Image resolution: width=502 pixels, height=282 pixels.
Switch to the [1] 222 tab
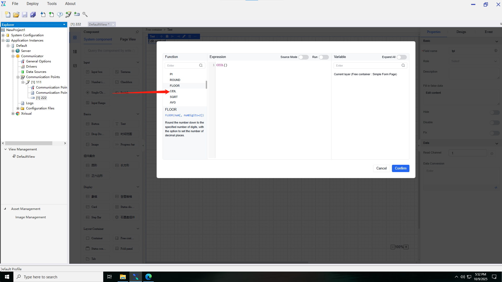coord(76,24)
